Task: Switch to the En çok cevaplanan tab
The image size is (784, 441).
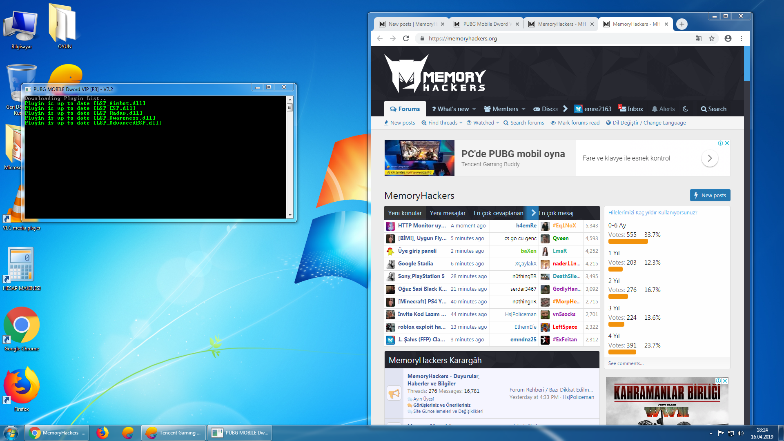Action: point(498,213)
